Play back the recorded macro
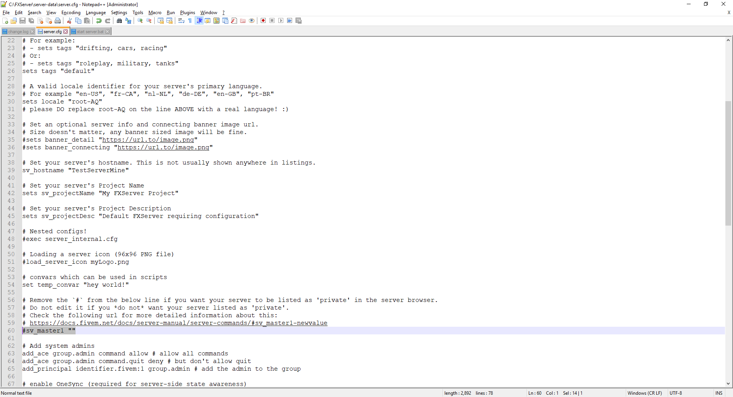The height and width of the screenshot is (397, 733). point(281,21)
